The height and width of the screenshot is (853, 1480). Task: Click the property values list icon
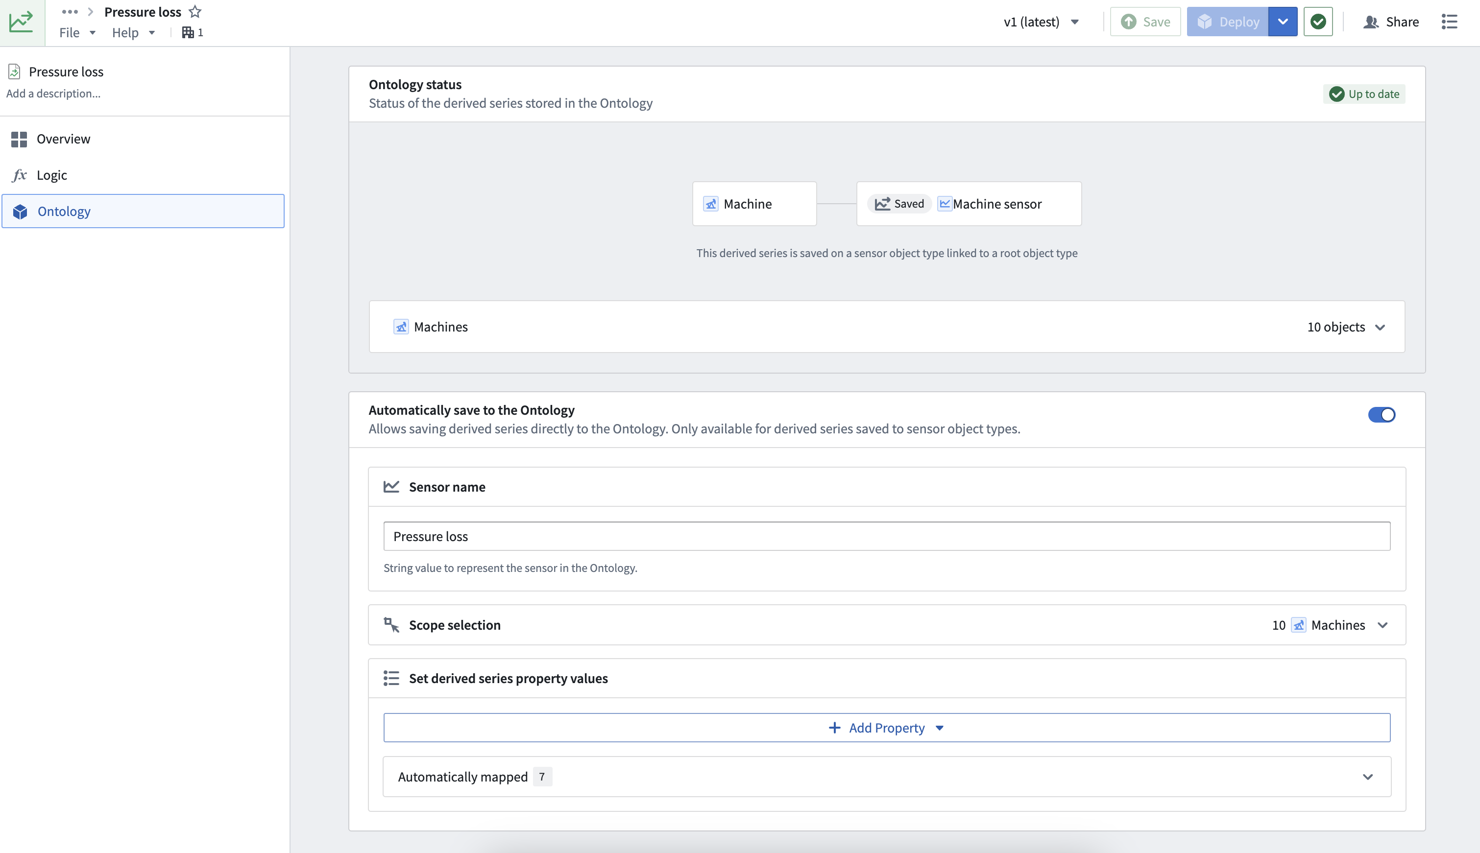tap(391, 678)
